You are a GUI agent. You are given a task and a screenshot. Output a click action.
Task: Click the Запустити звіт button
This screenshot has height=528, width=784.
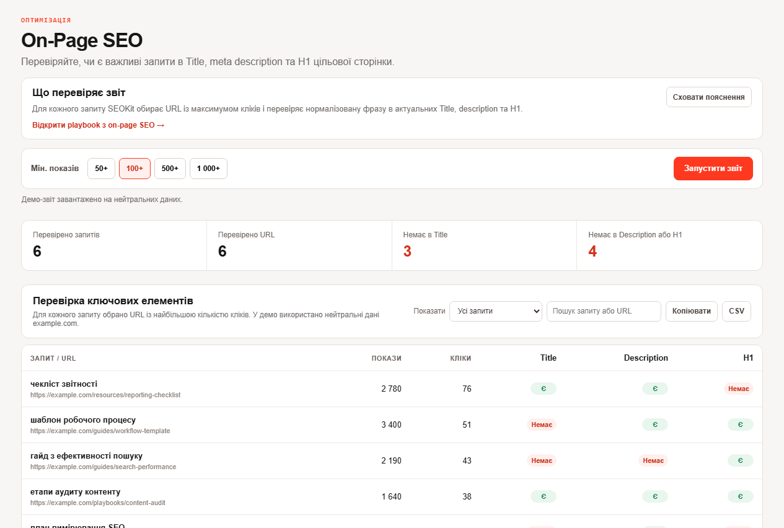click(713, 169)
